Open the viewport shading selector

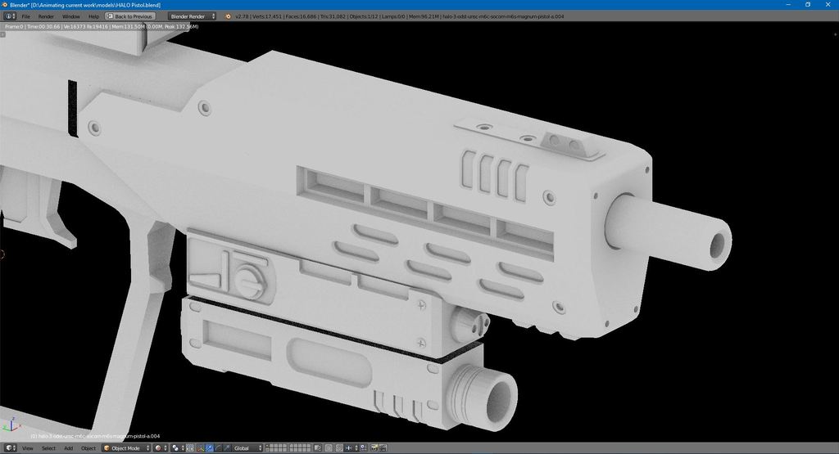point(161,448)
